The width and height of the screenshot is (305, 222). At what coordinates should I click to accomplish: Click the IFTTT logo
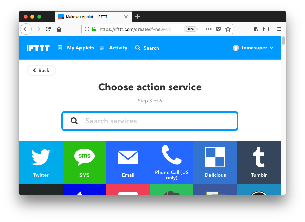point(38,48)
